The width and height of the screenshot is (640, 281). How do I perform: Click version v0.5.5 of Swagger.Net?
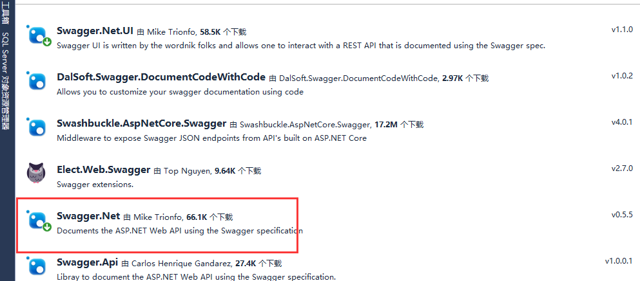[x=622, y=215]
